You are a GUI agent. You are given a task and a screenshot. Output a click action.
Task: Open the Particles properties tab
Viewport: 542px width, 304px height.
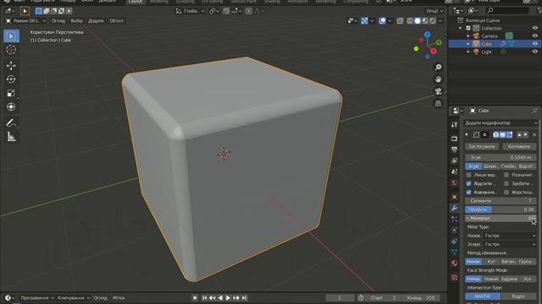[454, 219]
